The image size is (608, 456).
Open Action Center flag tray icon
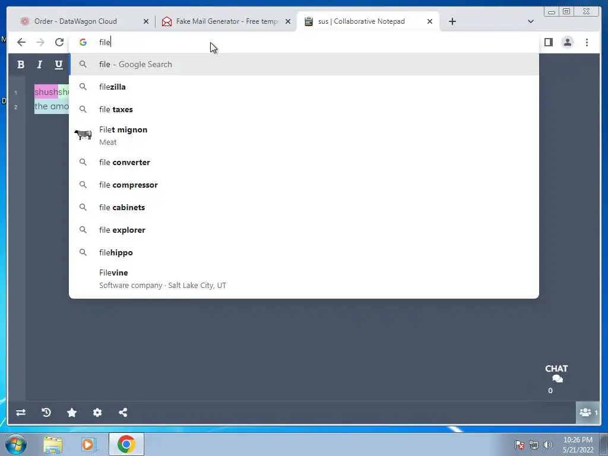click(x=520, y=445)
